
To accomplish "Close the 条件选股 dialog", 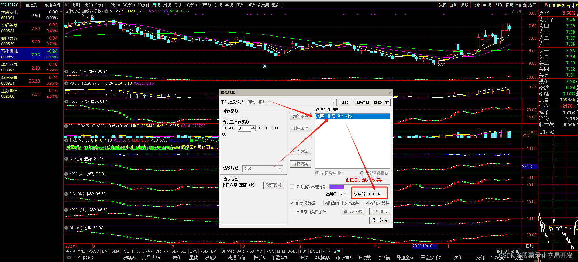I will coord(390,93).
